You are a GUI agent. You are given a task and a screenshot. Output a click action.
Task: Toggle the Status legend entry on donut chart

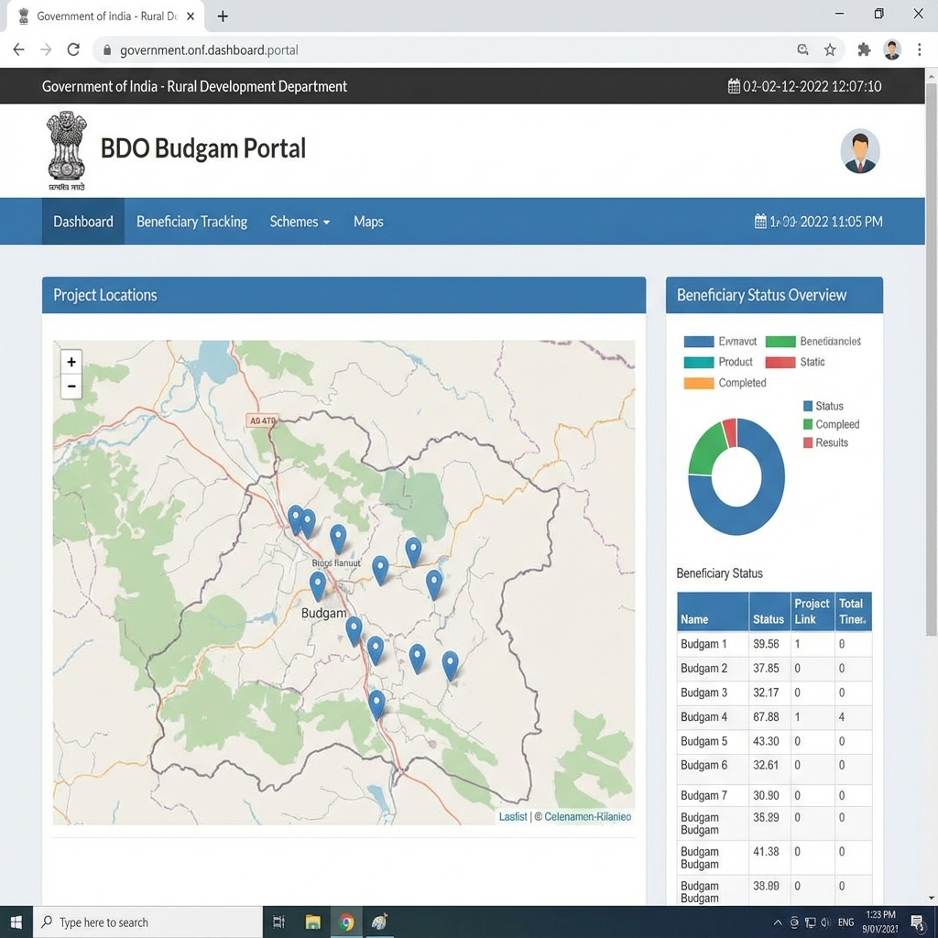point(823,406)
